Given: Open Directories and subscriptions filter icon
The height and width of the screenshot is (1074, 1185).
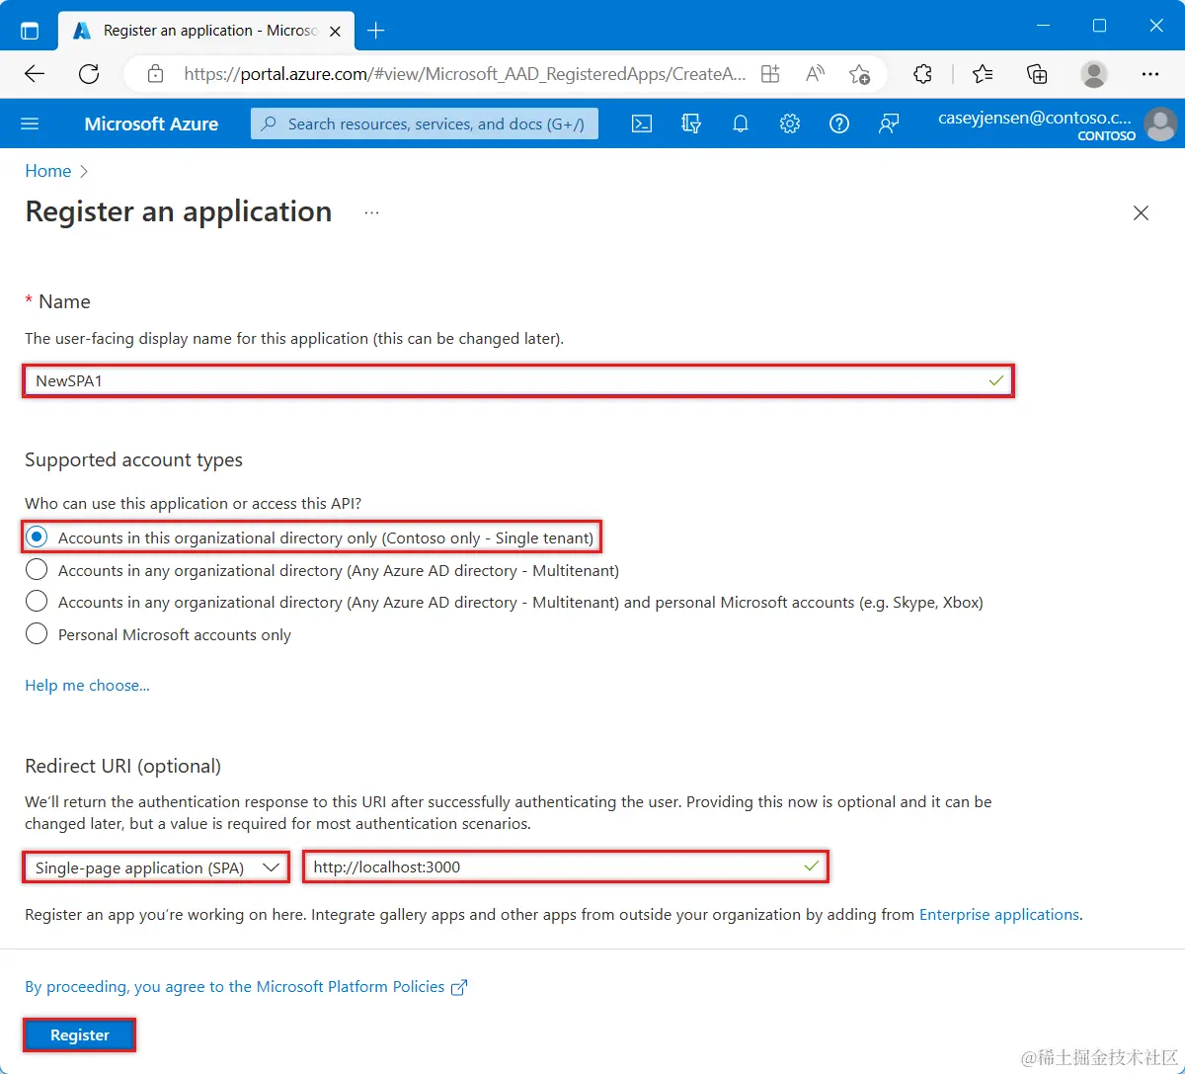Looking at the screenshot, I should pos(691,124).
